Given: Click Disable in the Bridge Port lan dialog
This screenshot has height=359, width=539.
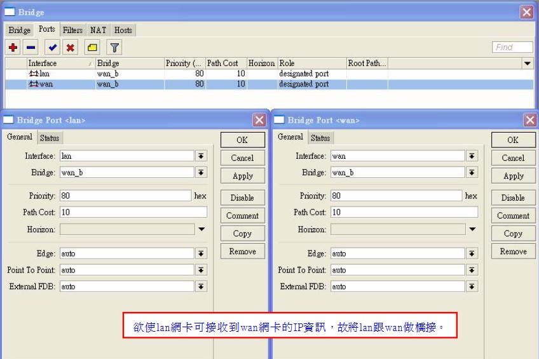Looking at the screenshot, I should click(x=242, y=198).
